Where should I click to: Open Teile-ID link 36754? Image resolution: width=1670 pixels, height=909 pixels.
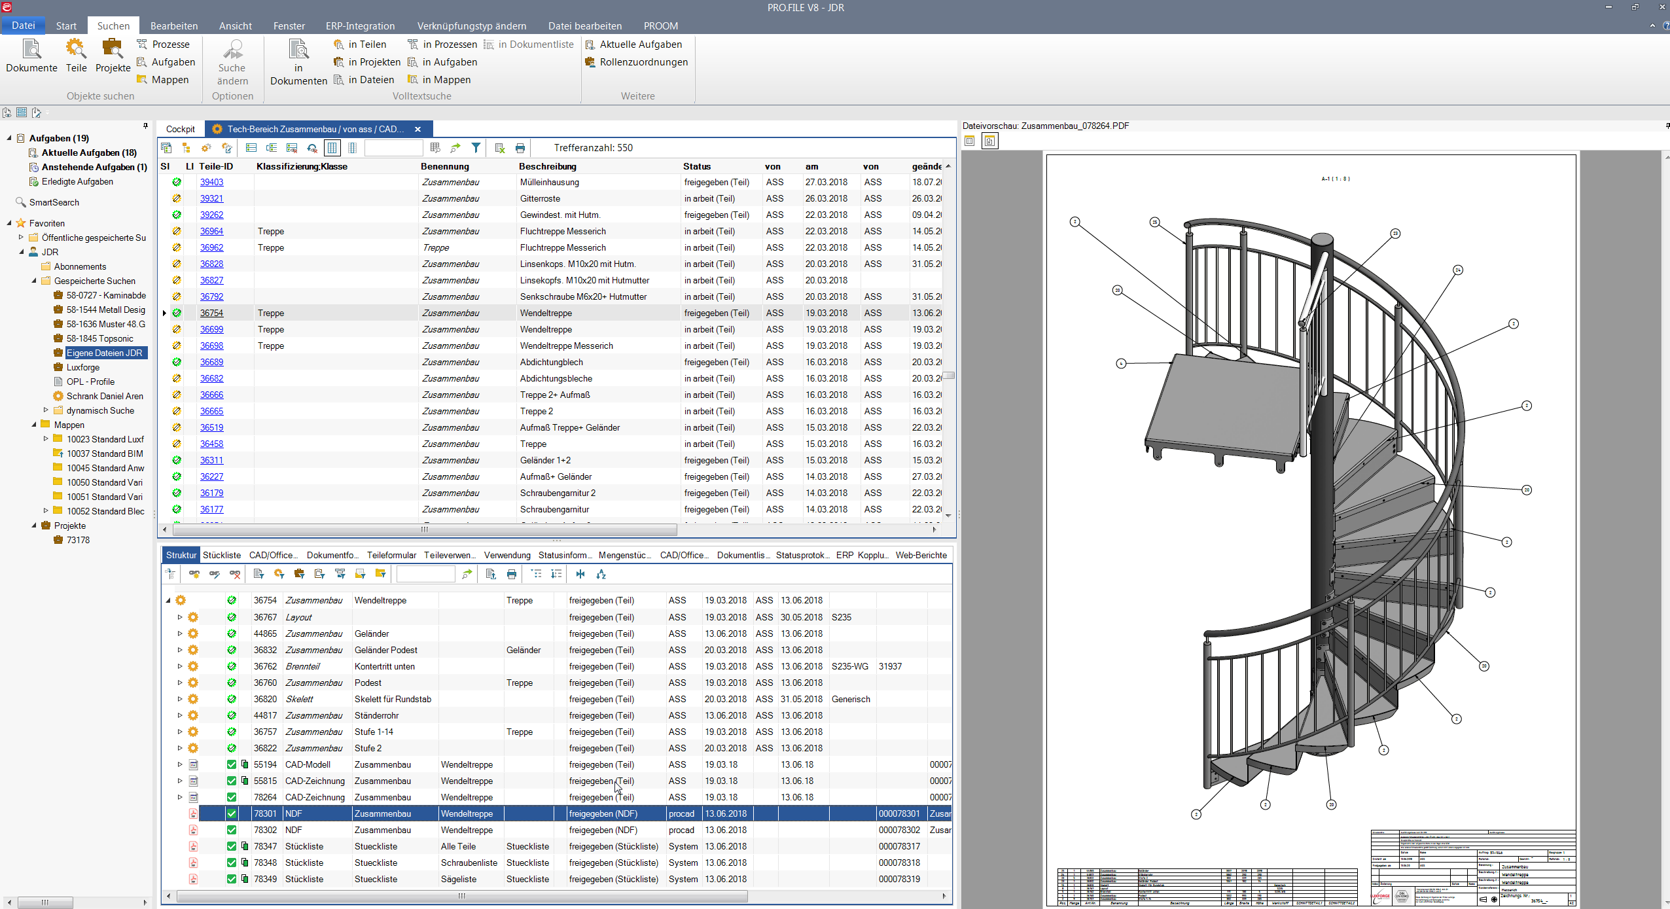click(212, 313)
